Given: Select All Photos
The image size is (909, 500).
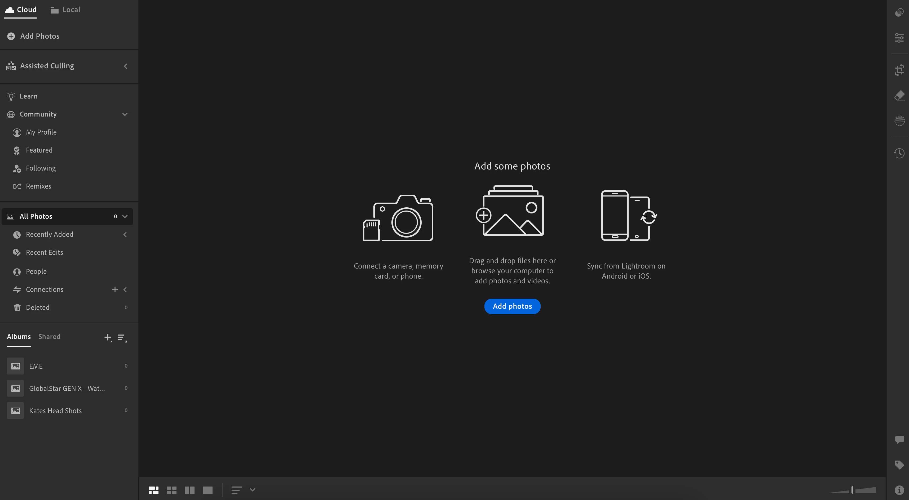Looking at the screenshot, I should (x=67, y=217).
